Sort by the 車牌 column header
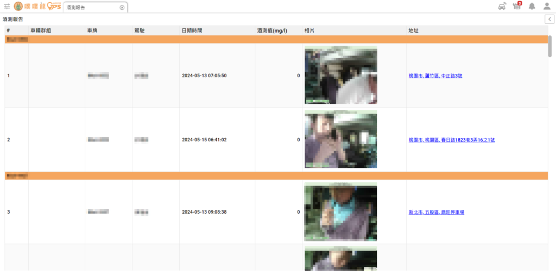 [109, 30]
